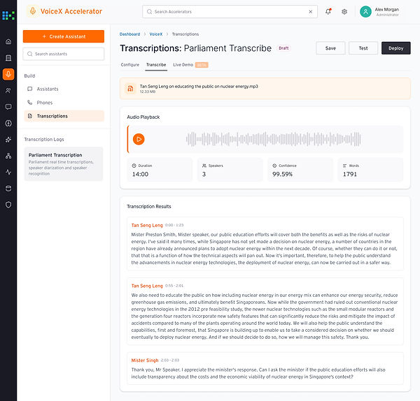The image size is (420, 401).
Task: Open the network nodes icon in rail
Action: pos(8,156)
